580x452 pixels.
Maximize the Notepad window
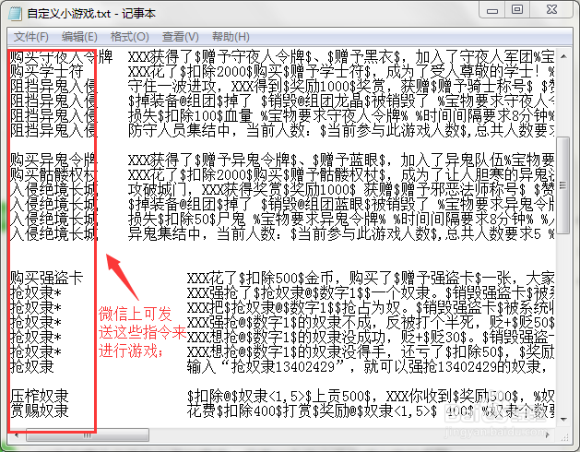tap(517, 10)
